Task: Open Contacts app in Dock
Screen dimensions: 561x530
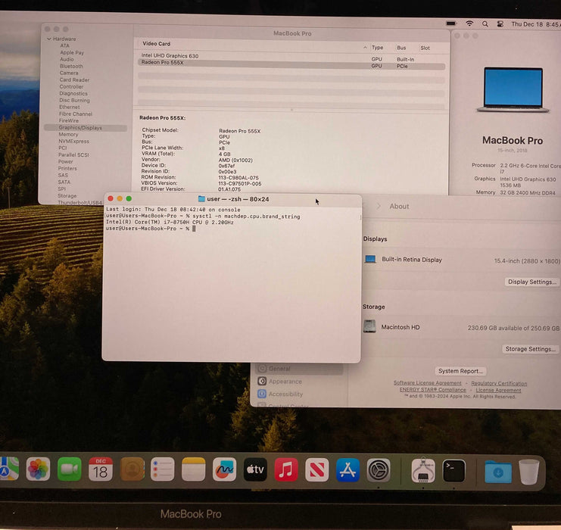Action: [132, 469]
